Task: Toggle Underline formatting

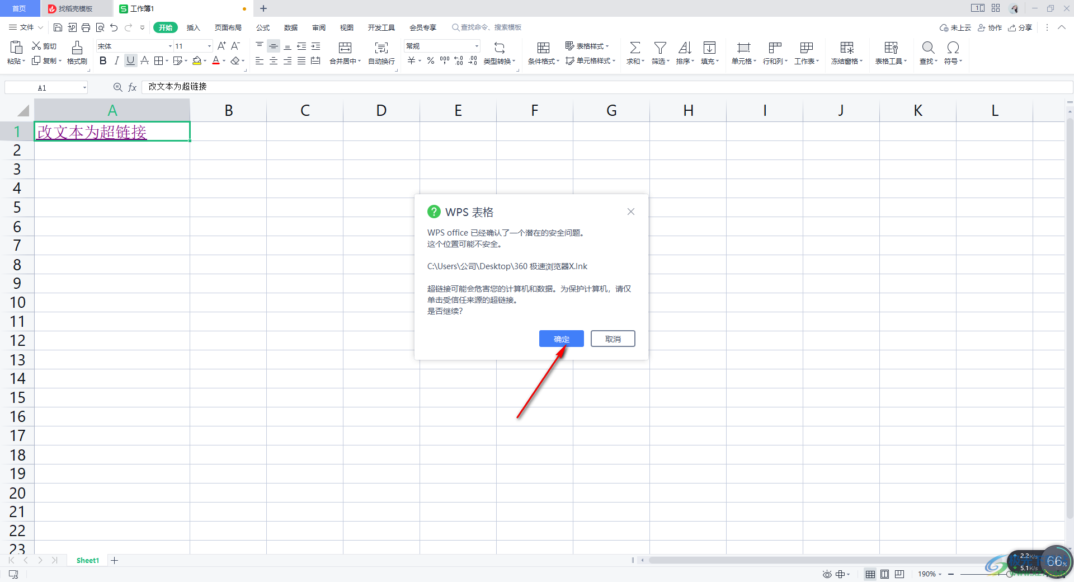Action: 130,60
